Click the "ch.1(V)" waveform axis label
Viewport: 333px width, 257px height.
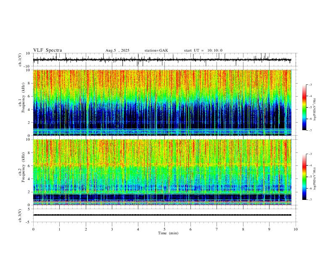[x=20, y=60]
